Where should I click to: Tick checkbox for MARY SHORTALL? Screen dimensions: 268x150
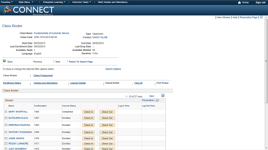click(x=6, y=112)
